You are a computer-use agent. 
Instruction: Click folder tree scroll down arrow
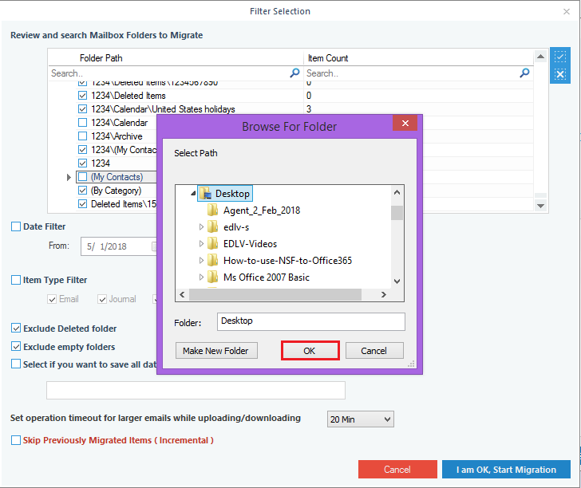397,281
